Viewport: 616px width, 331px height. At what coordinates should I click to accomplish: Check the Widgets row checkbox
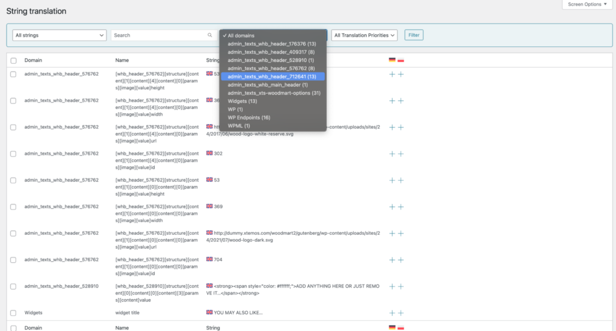pyautogui.click(x=13, y=313)
